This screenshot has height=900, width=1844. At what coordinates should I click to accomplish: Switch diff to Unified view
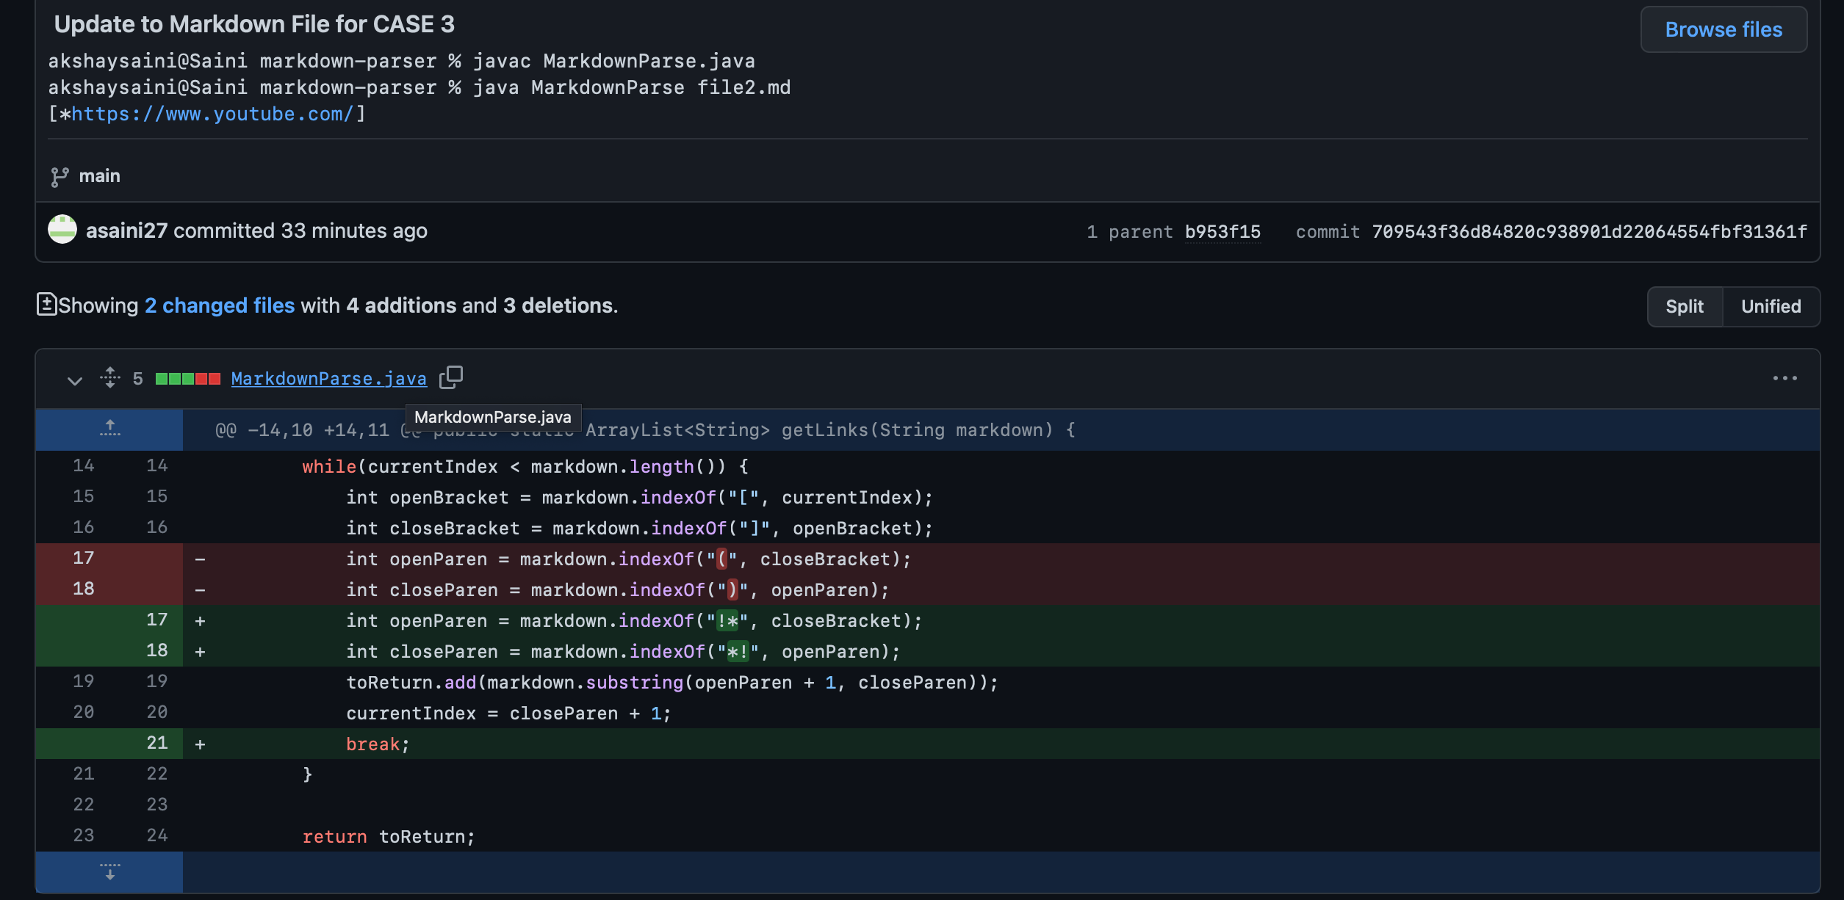[x=1771, y=306]
